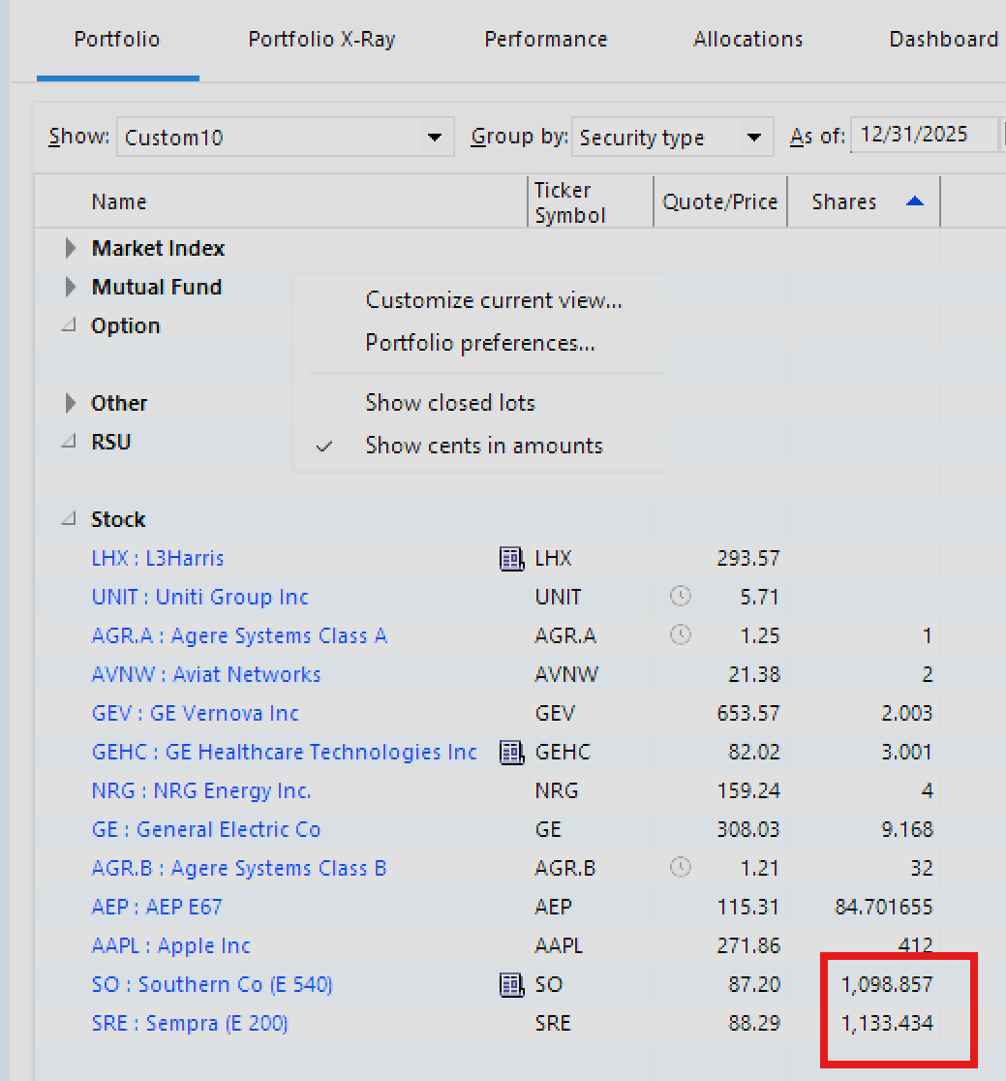Image resolution: width=1006 pixels, height=1081 pixels.
Task: Open the note icon beside SO Southern Co
Action: point(511,984)
